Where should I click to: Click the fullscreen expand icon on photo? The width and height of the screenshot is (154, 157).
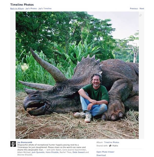(140, 15)
